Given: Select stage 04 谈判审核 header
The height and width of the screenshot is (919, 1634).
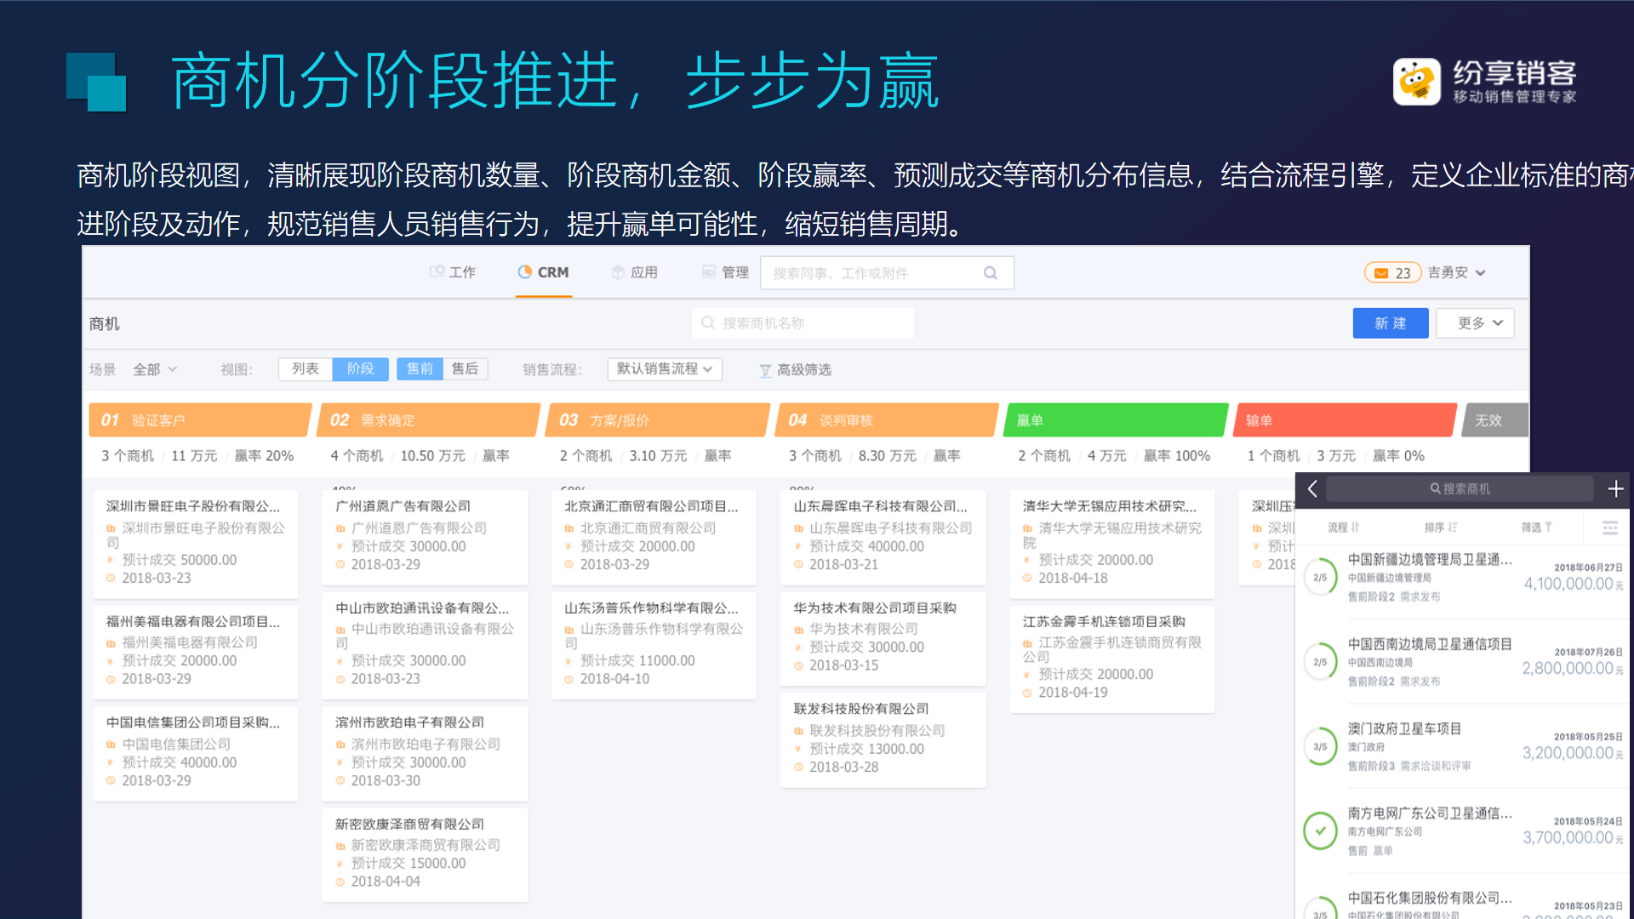Looking at the screenshot, I should (887, 420).
